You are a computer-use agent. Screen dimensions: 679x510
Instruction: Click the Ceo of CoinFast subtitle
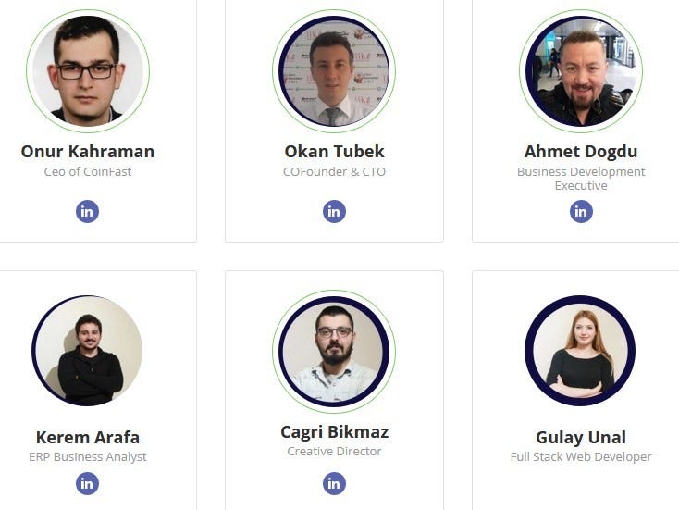click(x=88, y=171)
